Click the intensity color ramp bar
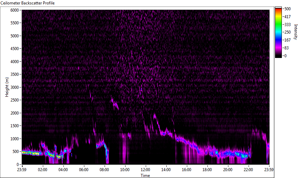 click(278, 32)
